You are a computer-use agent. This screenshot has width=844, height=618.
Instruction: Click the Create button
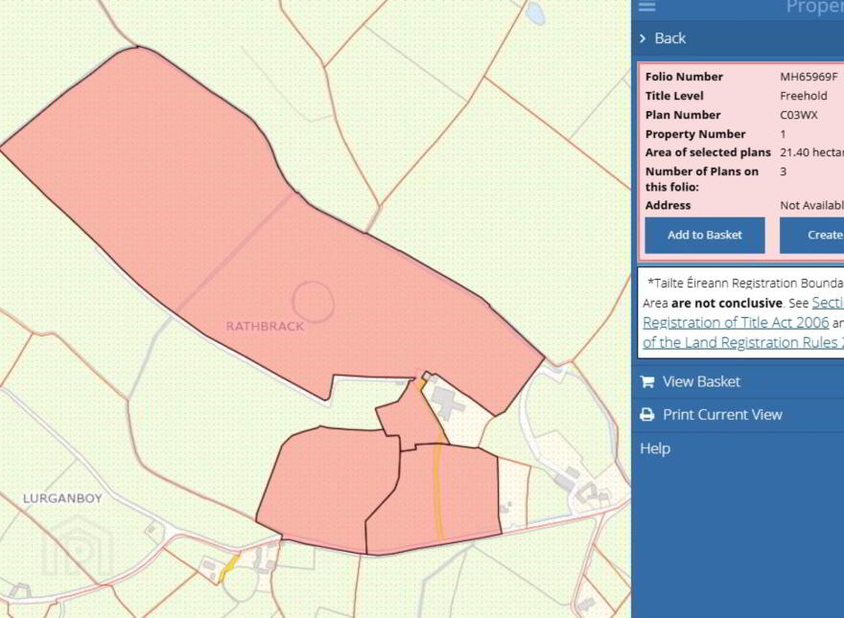point(811,235)
